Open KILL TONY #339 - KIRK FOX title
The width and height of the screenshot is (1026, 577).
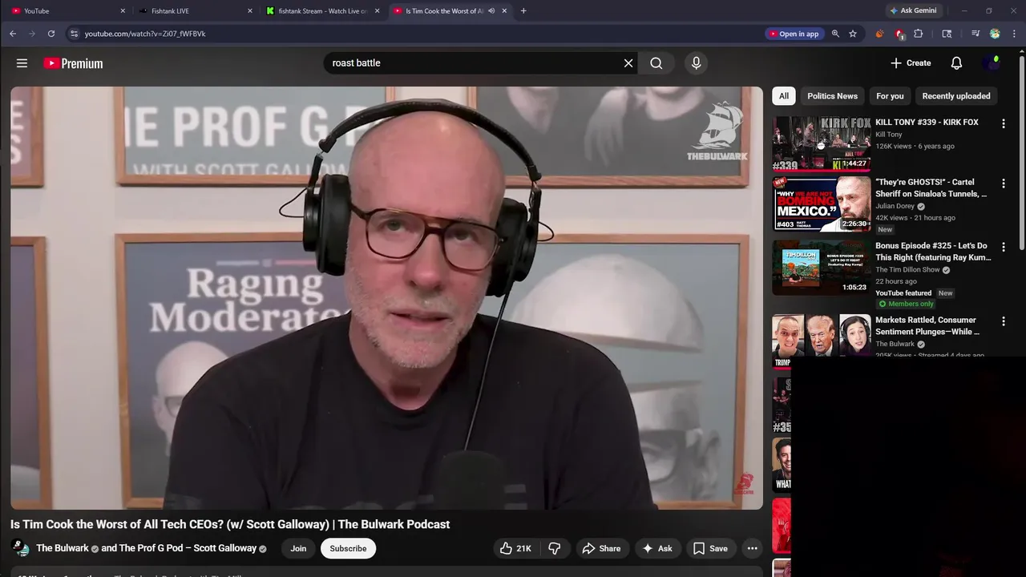tap(927, 123)
